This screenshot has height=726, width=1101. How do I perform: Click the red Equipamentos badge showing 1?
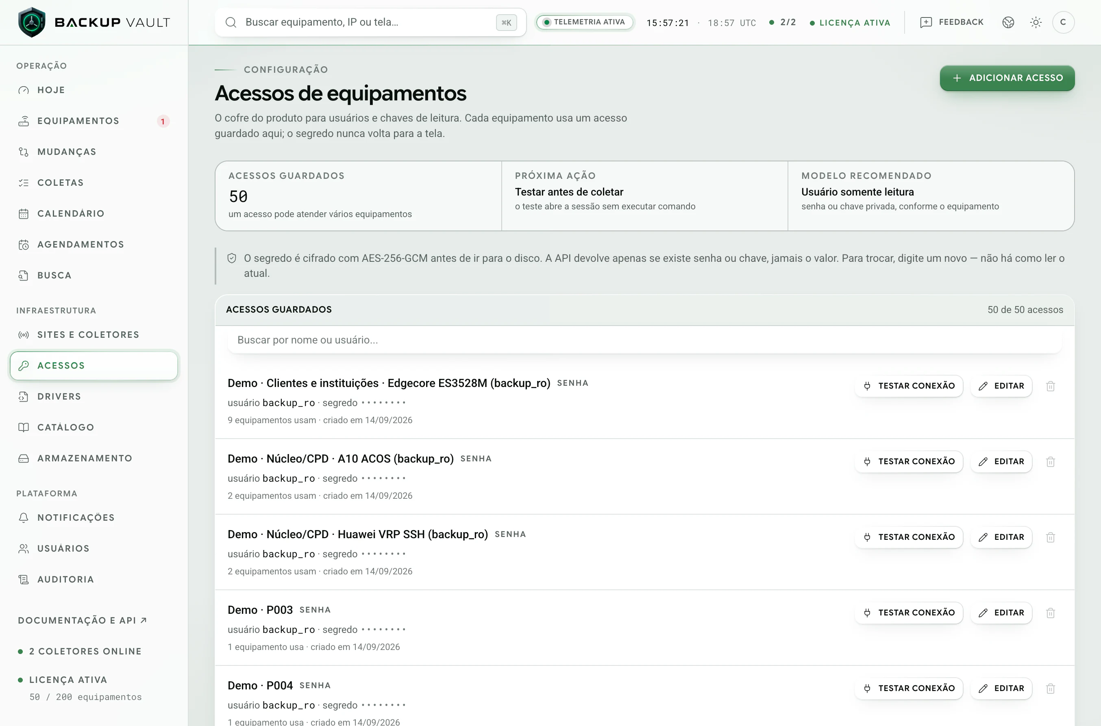163,121
